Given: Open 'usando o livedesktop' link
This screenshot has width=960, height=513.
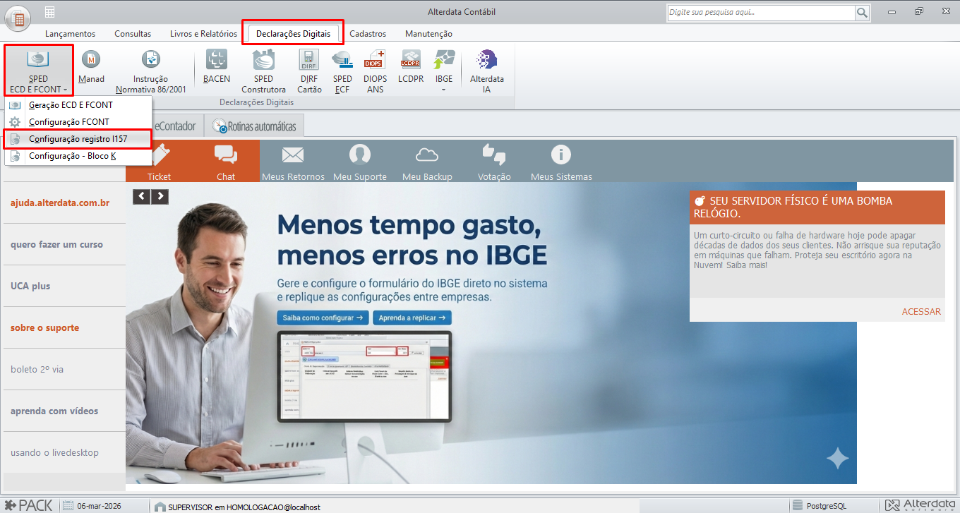Looking at the screenshot, I should pyautogui.click(x=54, y=453).
